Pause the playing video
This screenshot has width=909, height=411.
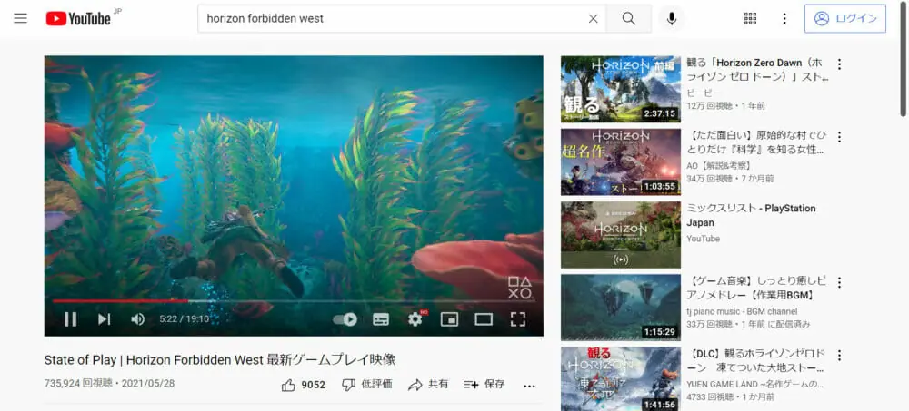pyautogui.click(x=70, y=318)
